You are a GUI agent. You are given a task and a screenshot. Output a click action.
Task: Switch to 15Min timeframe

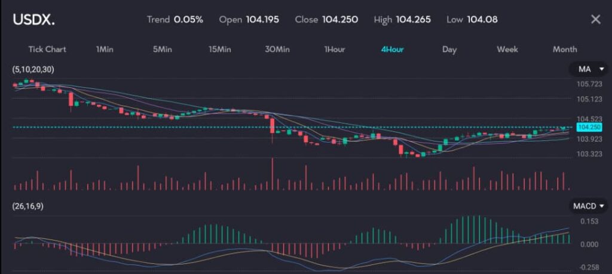tap(219, 49)
